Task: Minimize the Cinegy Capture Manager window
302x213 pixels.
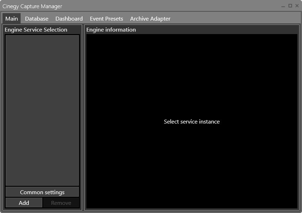Action: click(283, 6)
